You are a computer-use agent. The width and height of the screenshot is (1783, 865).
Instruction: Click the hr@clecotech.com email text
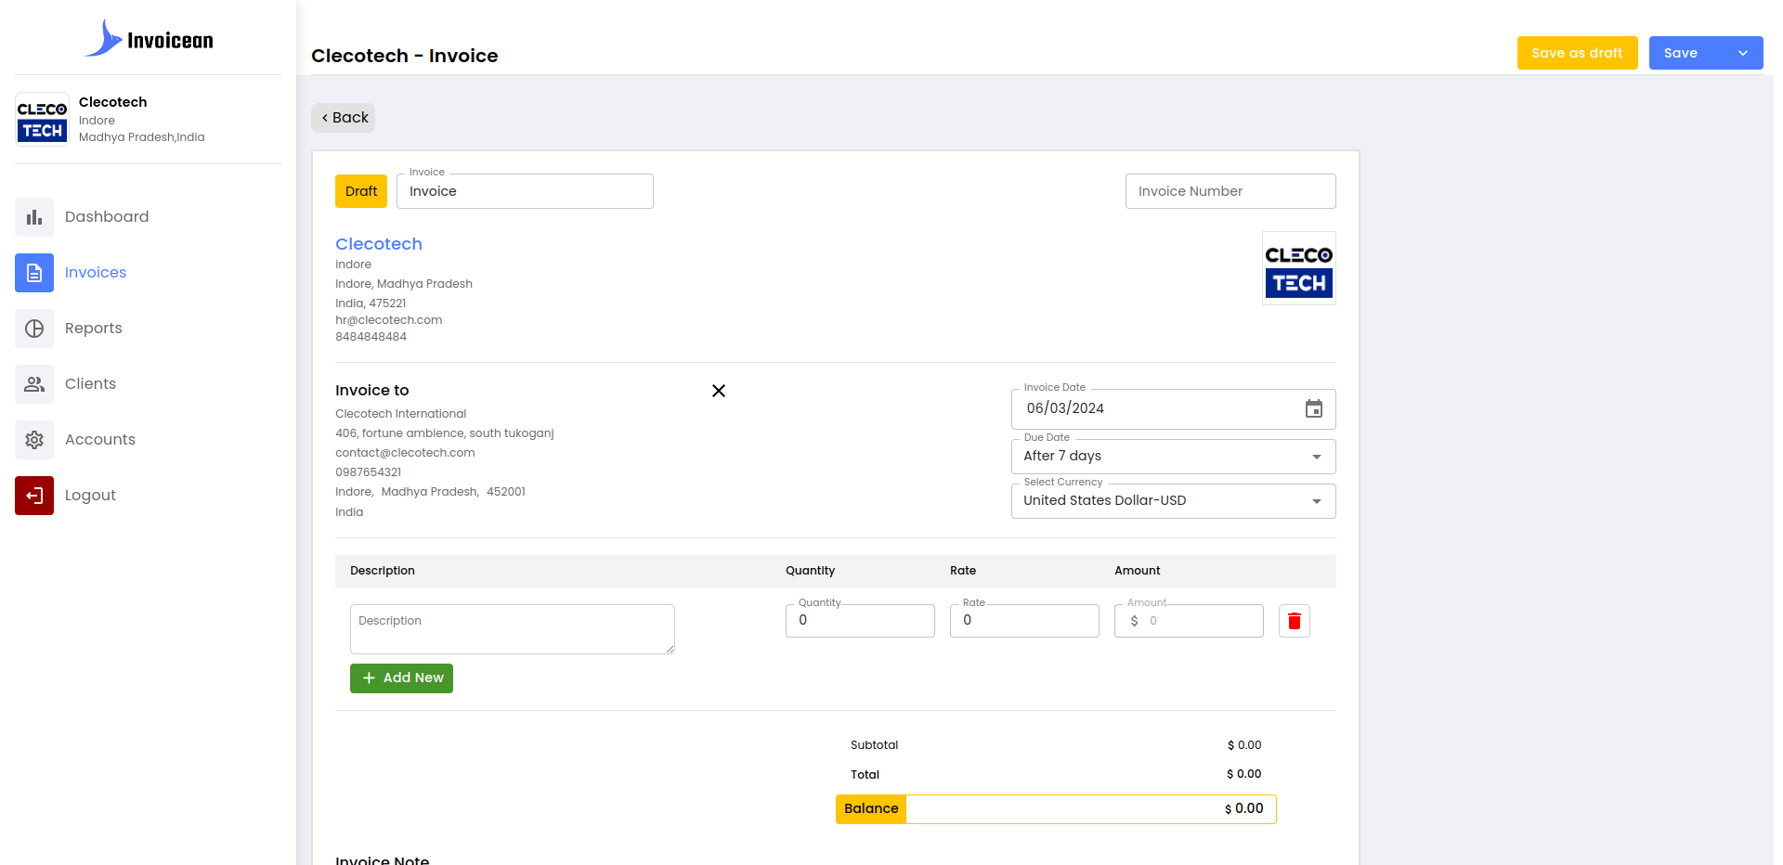click(389, 320)
